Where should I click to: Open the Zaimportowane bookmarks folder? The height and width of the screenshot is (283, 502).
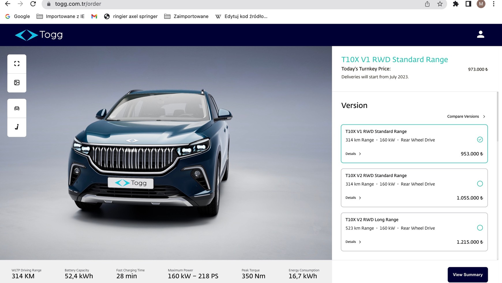pyautogui.click(x=186, y=16)
